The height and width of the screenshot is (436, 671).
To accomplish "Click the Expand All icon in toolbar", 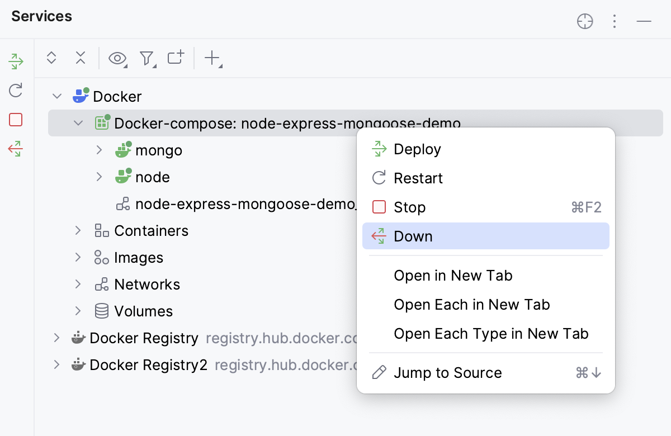I will click(51, 58).
